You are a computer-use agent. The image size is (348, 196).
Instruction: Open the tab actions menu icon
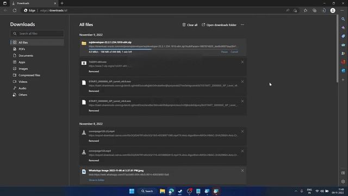pos(5,3)
